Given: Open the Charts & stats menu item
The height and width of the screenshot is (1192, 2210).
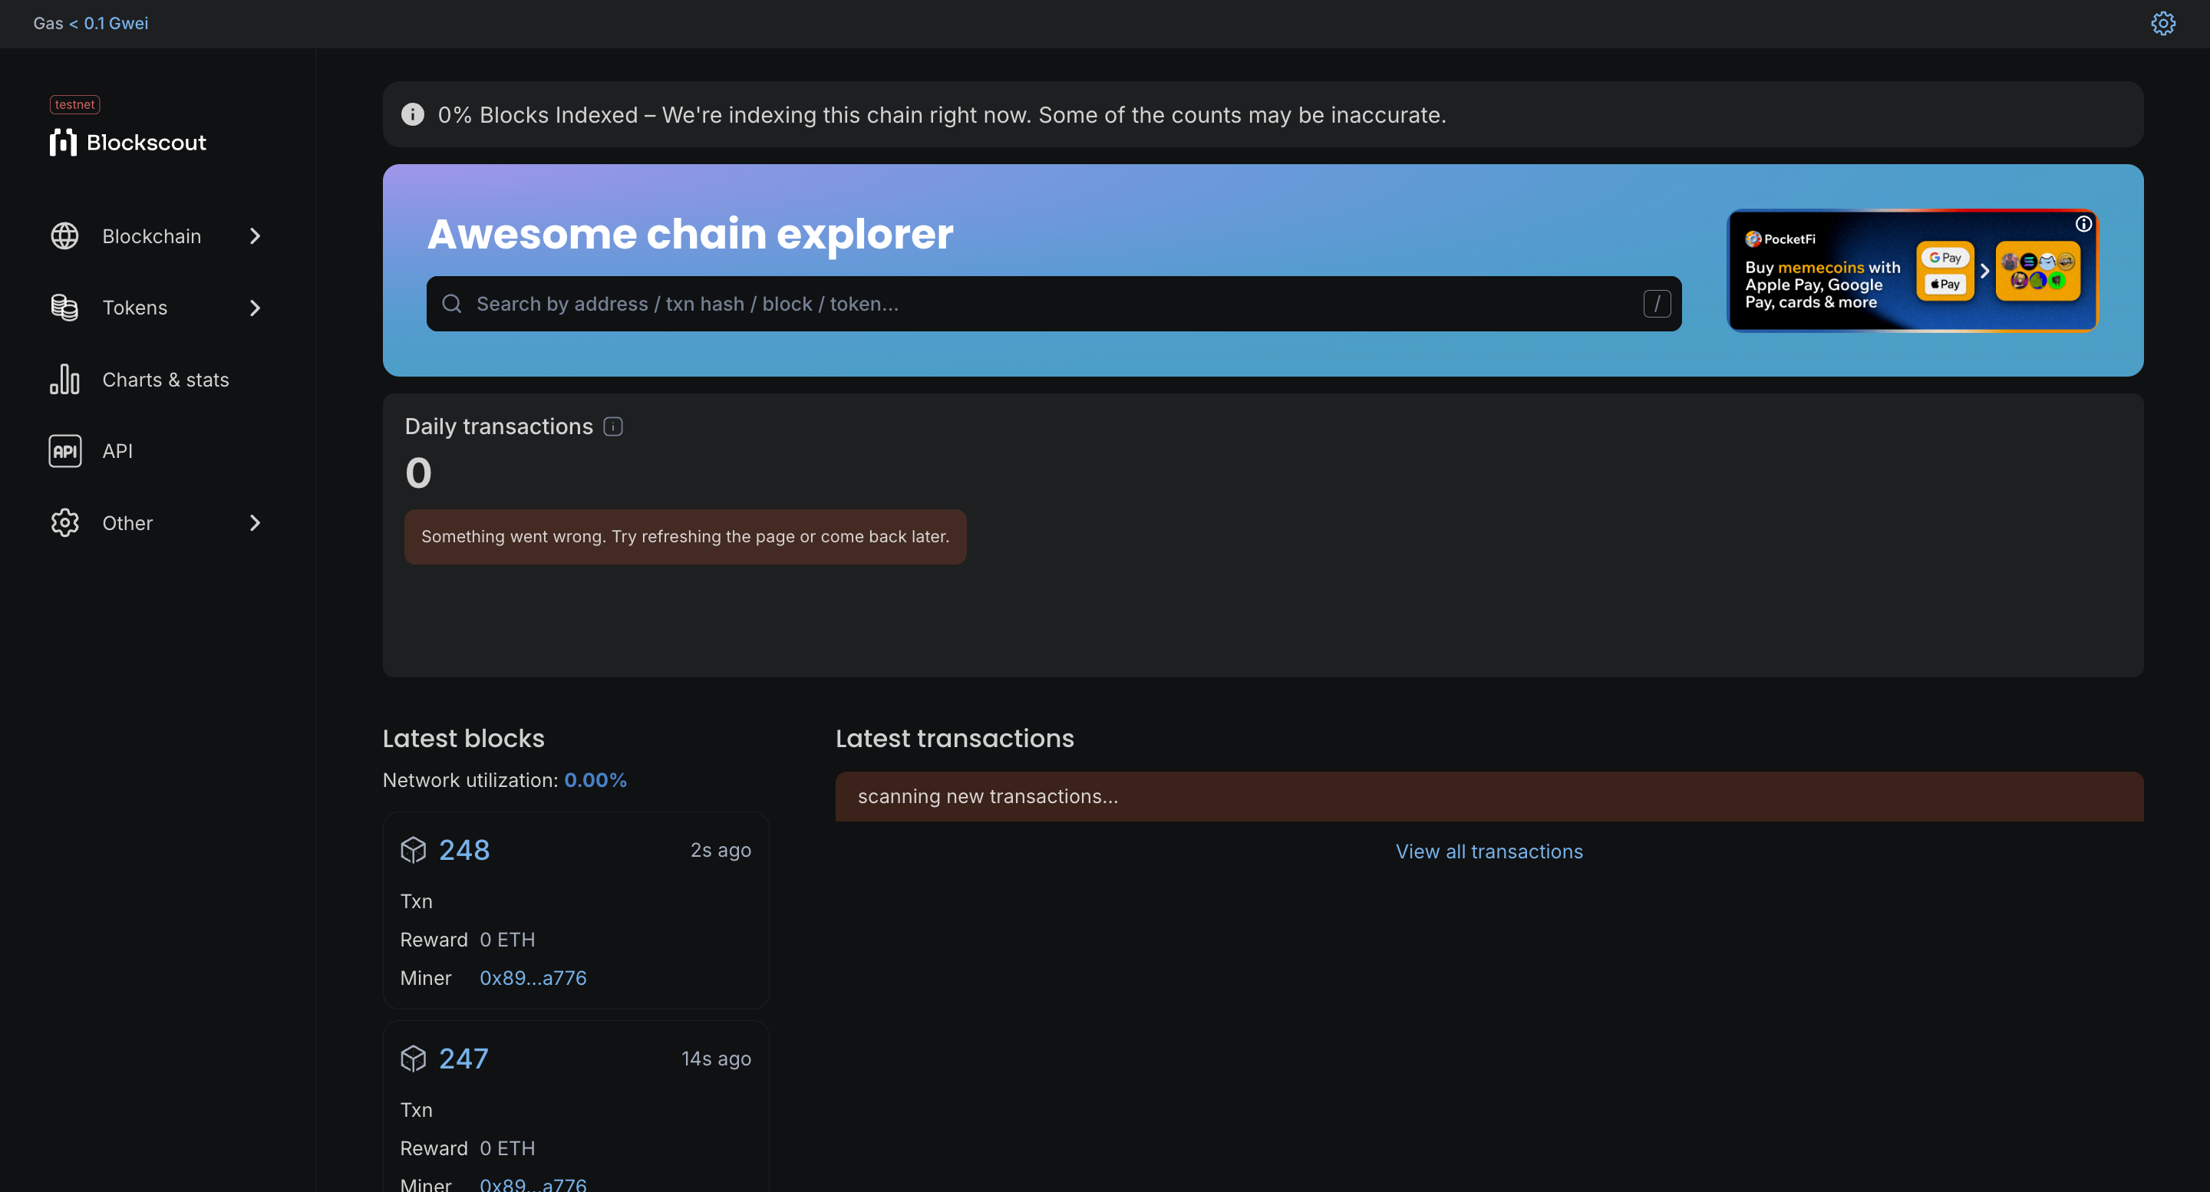Looking at the screenshot, I should [x=165, y=379].
